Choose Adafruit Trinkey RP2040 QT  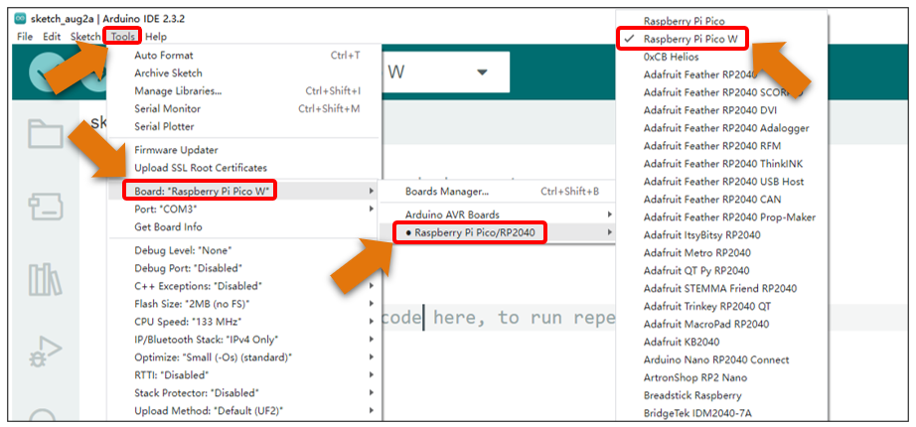[721, 306]
